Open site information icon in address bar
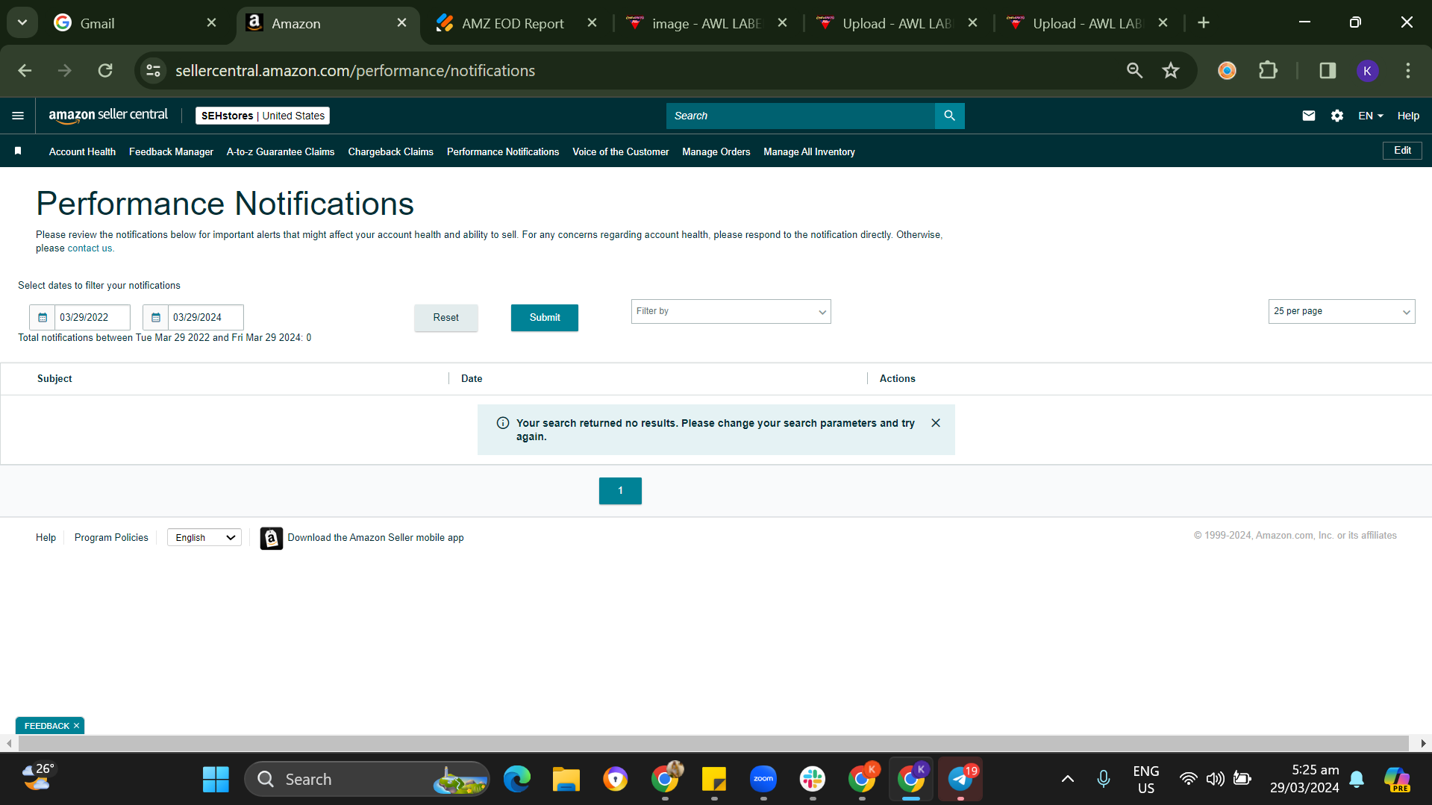Viewport: 1432px width, 805px height. coord(153,71)
